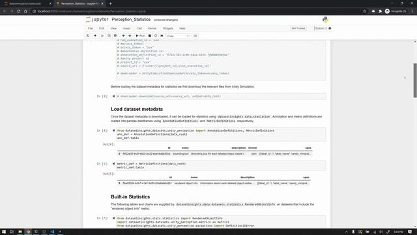Image resolution: width=417 pixels, height=235 pixels.
Task: Go back in browser history
Action: [x=5, y=11]
